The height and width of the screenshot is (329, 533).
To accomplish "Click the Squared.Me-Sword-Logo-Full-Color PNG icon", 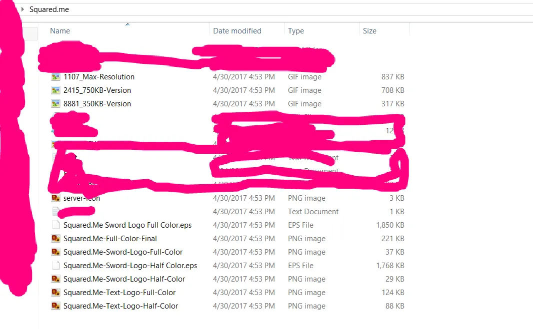I will (55, 252).
